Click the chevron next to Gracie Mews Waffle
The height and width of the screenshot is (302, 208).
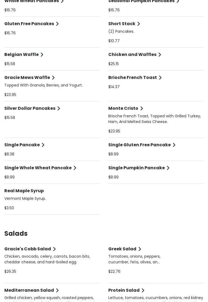[53, 78]
